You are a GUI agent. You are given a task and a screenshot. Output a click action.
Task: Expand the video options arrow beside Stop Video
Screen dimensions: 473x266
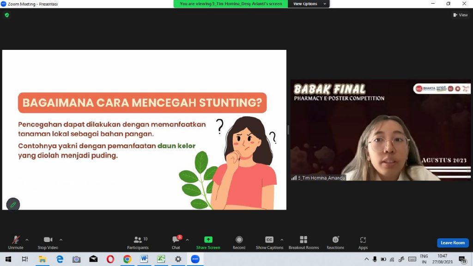tap(61, 240)
